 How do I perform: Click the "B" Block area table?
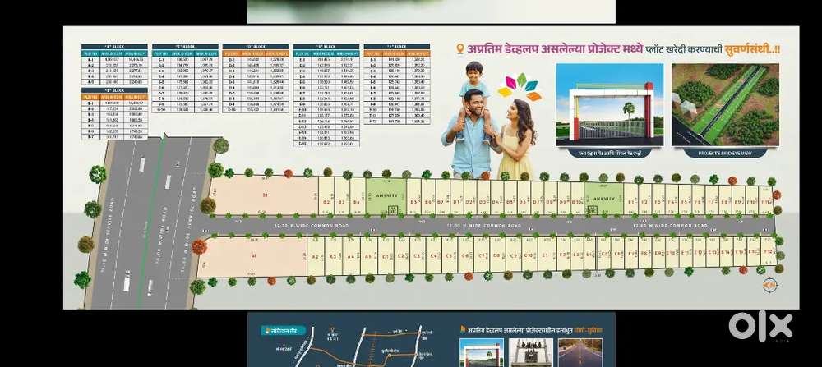click(x=114, y=114)
